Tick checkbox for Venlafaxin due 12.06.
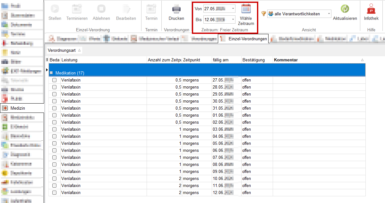Screen dimensions: 385x203 pyautogui.click(x=54, y=193)
